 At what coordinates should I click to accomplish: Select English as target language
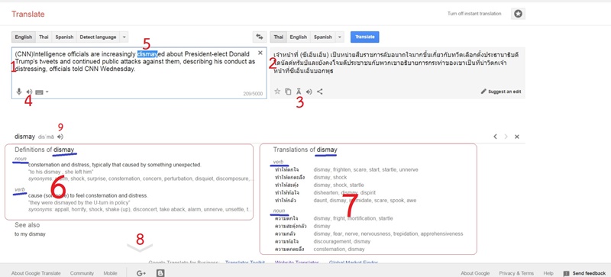[x=299, y=37]
